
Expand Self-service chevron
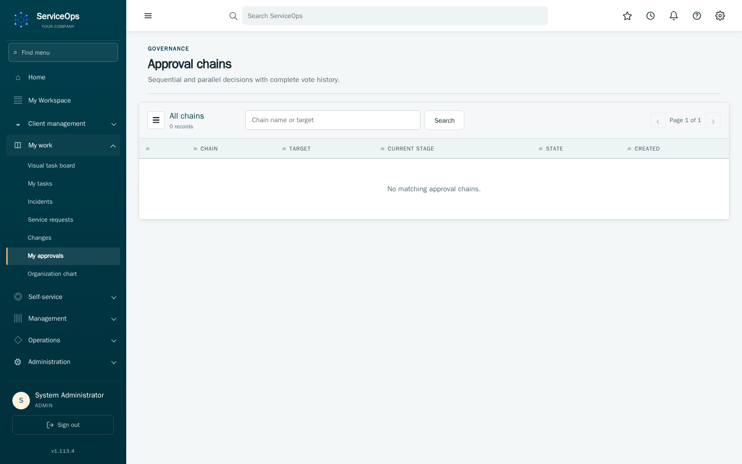tap(114, 297)
